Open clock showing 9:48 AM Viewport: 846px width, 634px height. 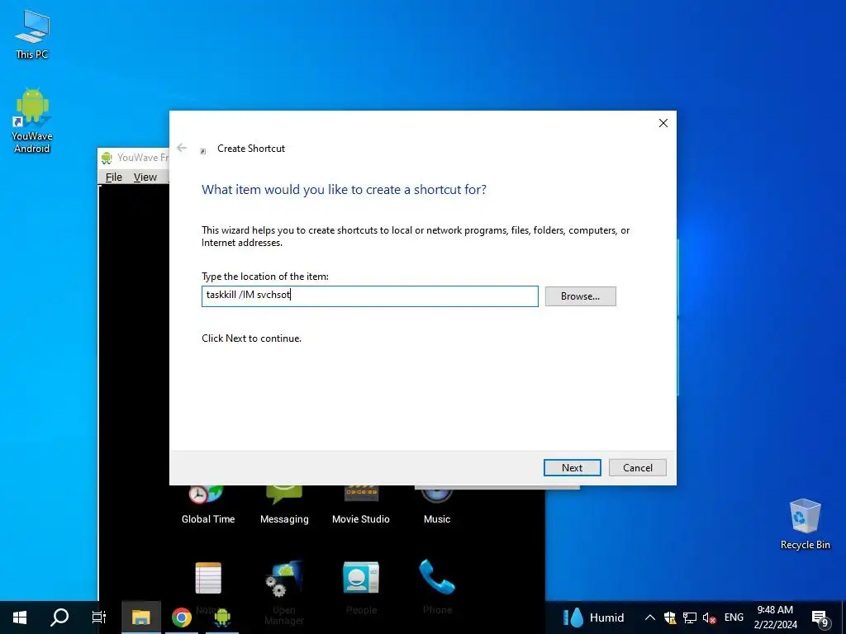[775, 617]
